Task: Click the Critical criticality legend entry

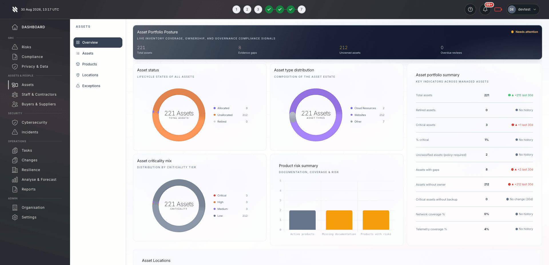Action: tap(230, 196)
